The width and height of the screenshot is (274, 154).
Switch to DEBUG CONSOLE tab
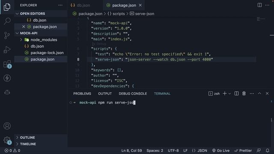[133, 94]
